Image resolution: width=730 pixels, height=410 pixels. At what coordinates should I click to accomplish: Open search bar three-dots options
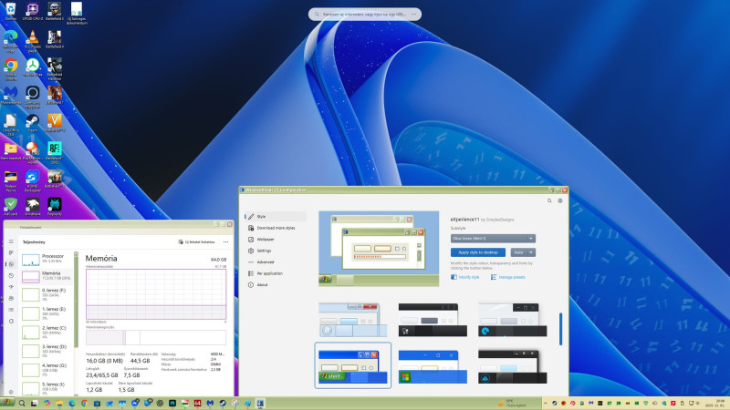414,15
